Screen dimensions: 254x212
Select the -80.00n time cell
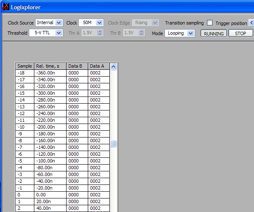(50, 168)
